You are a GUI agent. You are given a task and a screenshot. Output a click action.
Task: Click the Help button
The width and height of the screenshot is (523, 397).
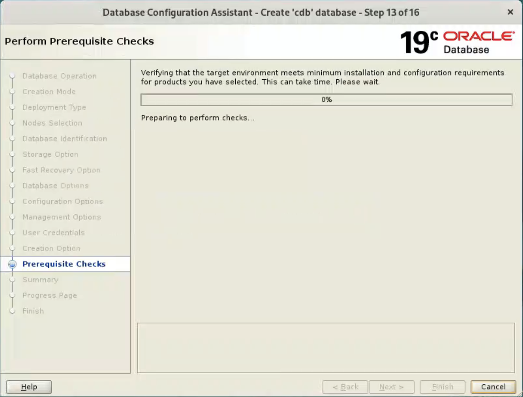[x=29, y=387]
